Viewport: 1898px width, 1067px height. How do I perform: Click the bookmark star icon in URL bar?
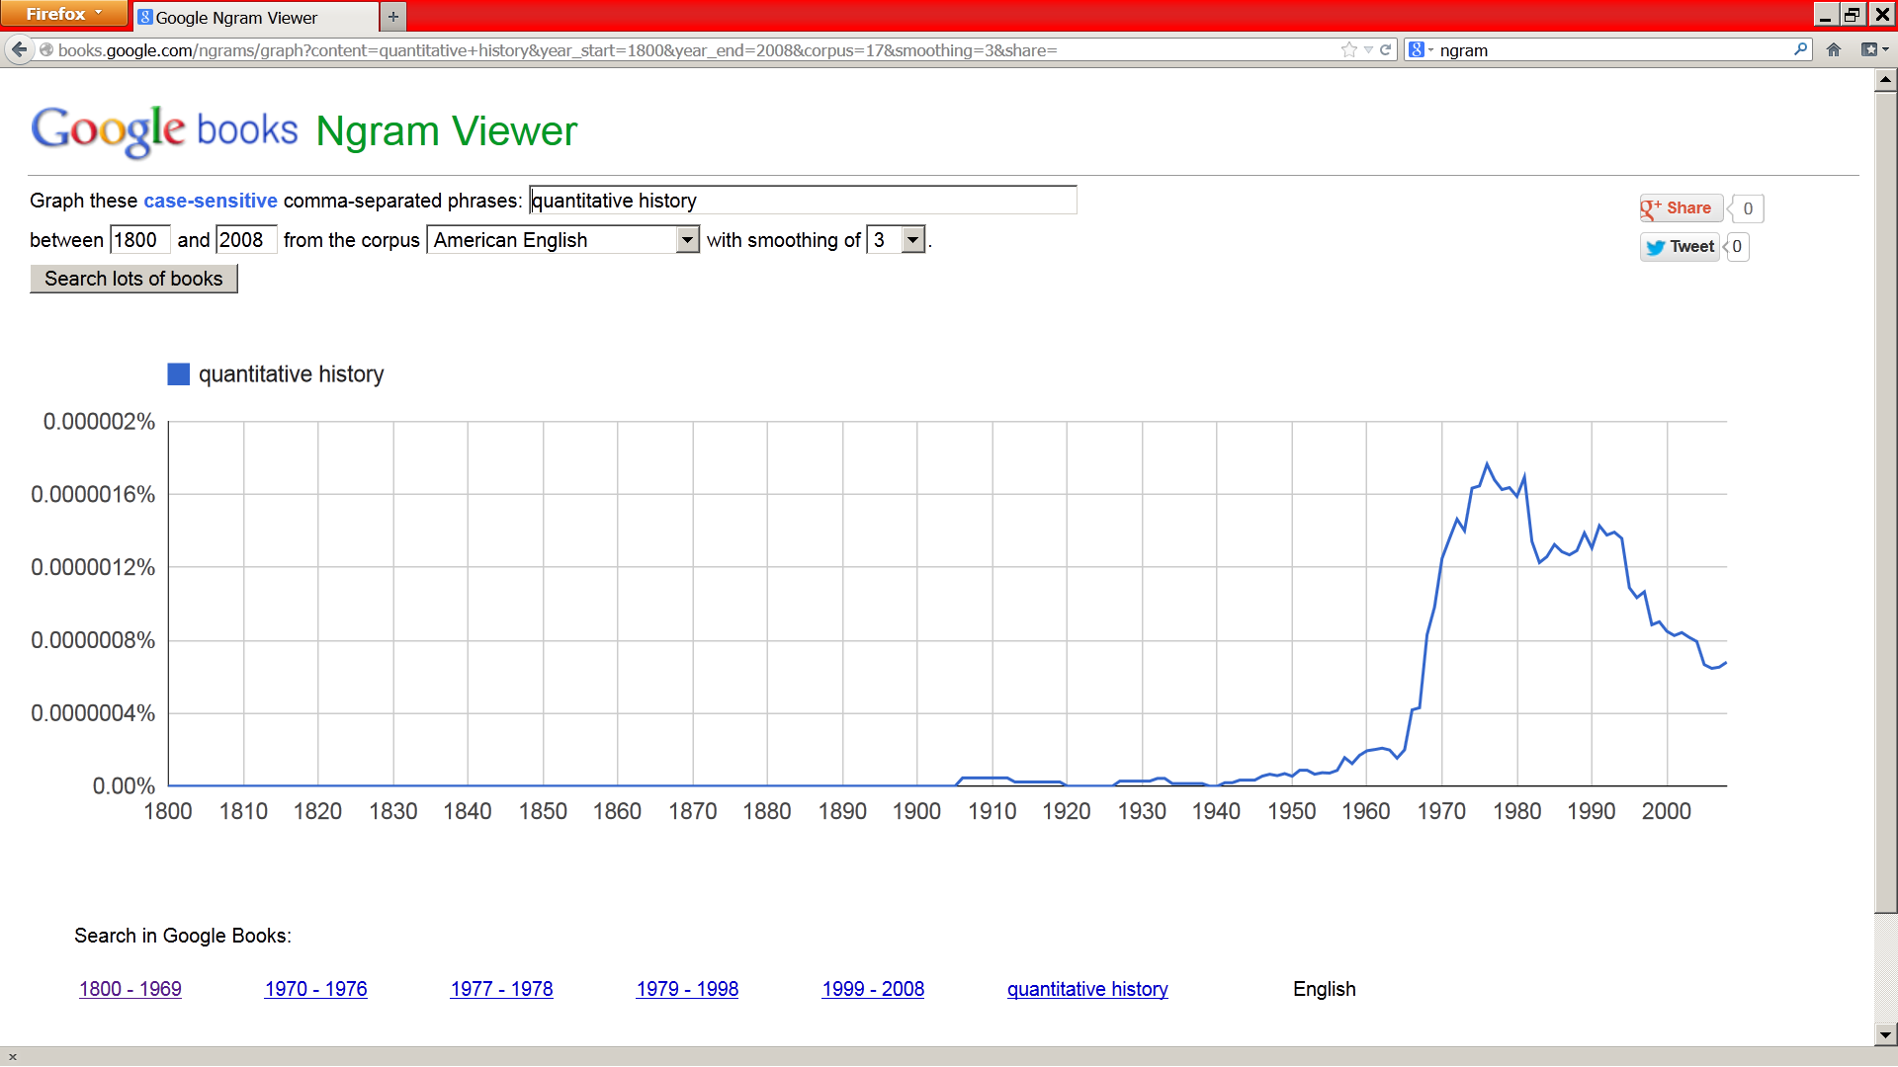(1348, 49)
